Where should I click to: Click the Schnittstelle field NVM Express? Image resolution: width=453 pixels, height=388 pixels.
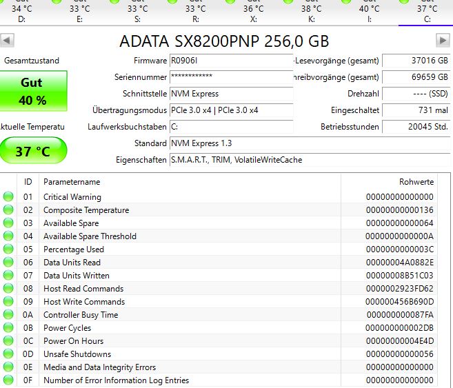(232, 94)
